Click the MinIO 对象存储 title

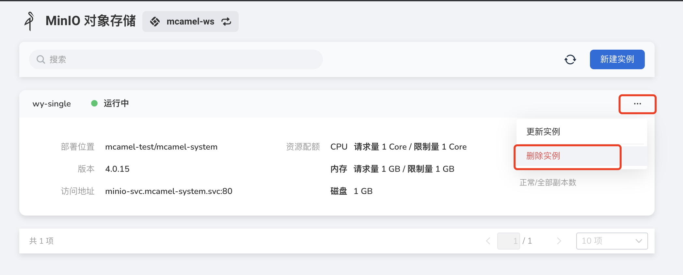[x=90, y=21]
